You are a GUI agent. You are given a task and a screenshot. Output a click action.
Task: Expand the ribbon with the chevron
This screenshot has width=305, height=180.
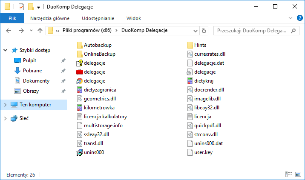click(x=291, y=18)
